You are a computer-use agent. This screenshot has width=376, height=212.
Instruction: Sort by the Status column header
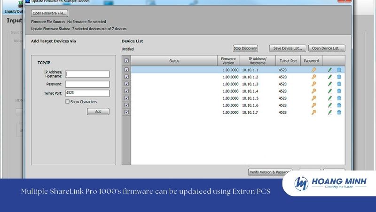pyautogui.click(x=174, y=61)
